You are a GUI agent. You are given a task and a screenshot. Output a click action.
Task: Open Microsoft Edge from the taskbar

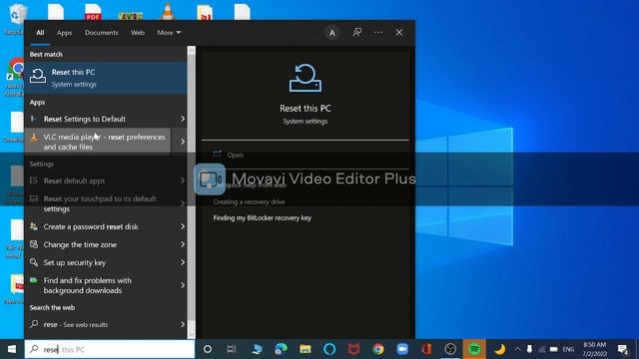(281, 349)
